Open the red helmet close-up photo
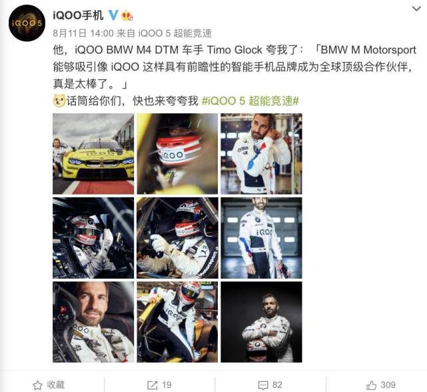427x392 pixels. (177, 154)
